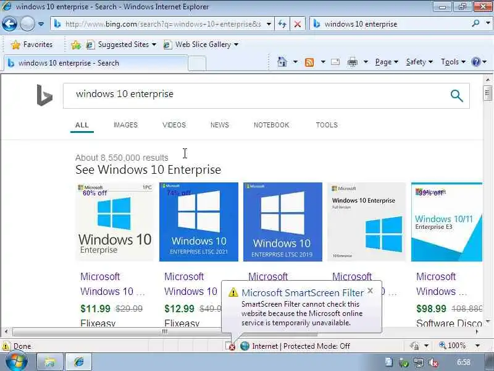The width and height of the screenshot is (494, 371).
Task: Open the Microsoft Windows link priced $98.99
Action: [442, 284]
